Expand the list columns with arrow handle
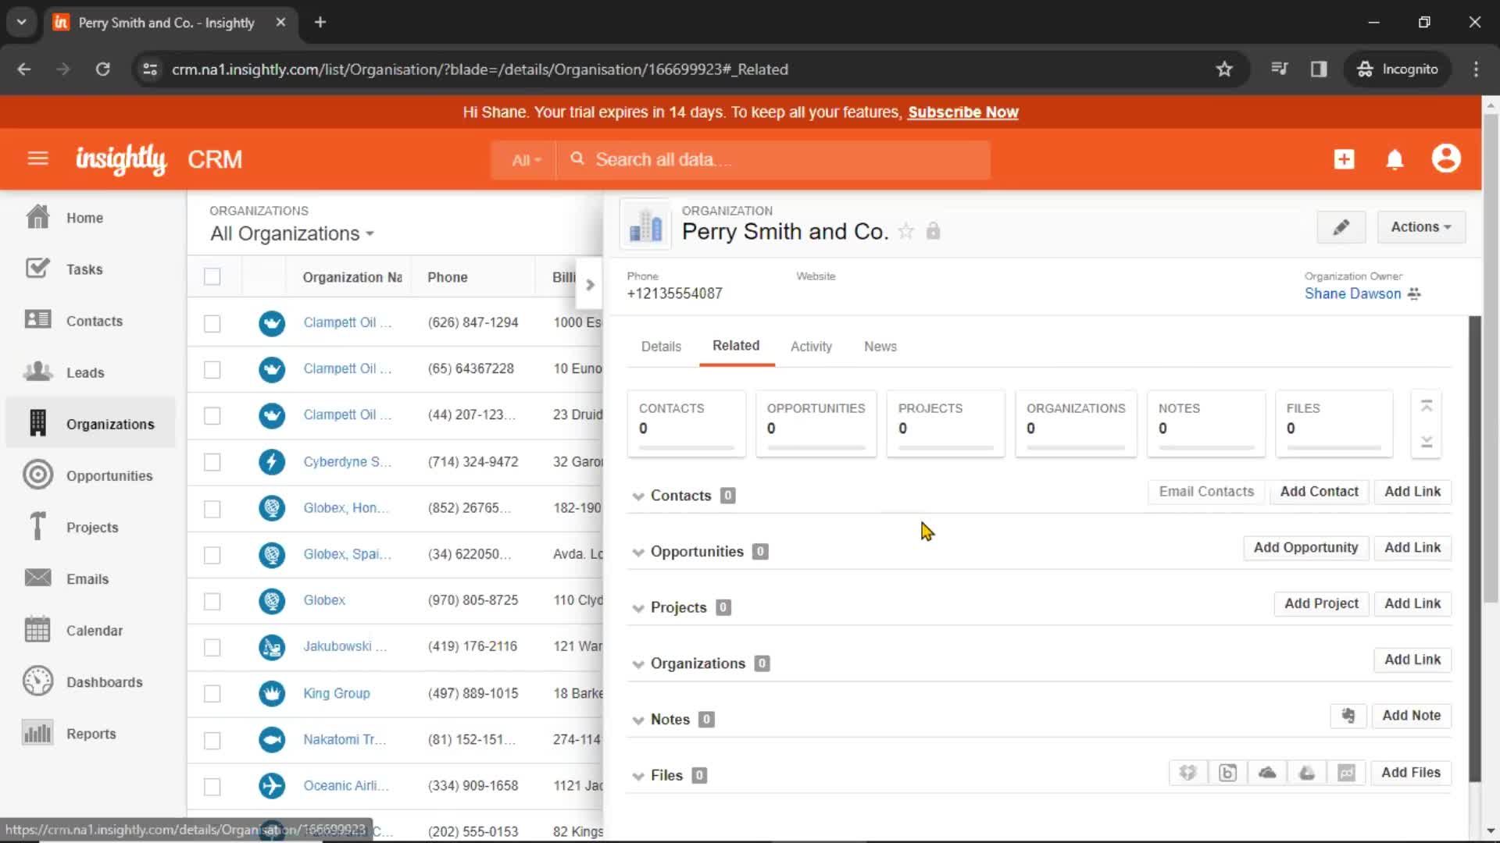1500x843 pixels. (x=590, y=285)
